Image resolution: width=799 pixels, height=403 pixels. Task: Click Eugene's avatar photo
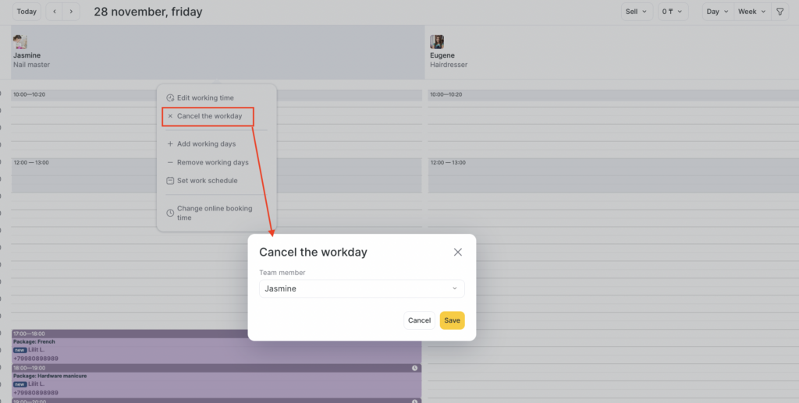437,42
